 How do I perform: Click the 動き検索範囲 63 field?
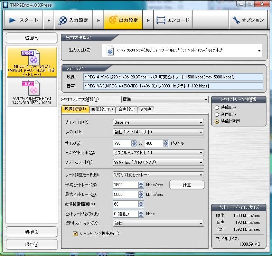[126, 204]
